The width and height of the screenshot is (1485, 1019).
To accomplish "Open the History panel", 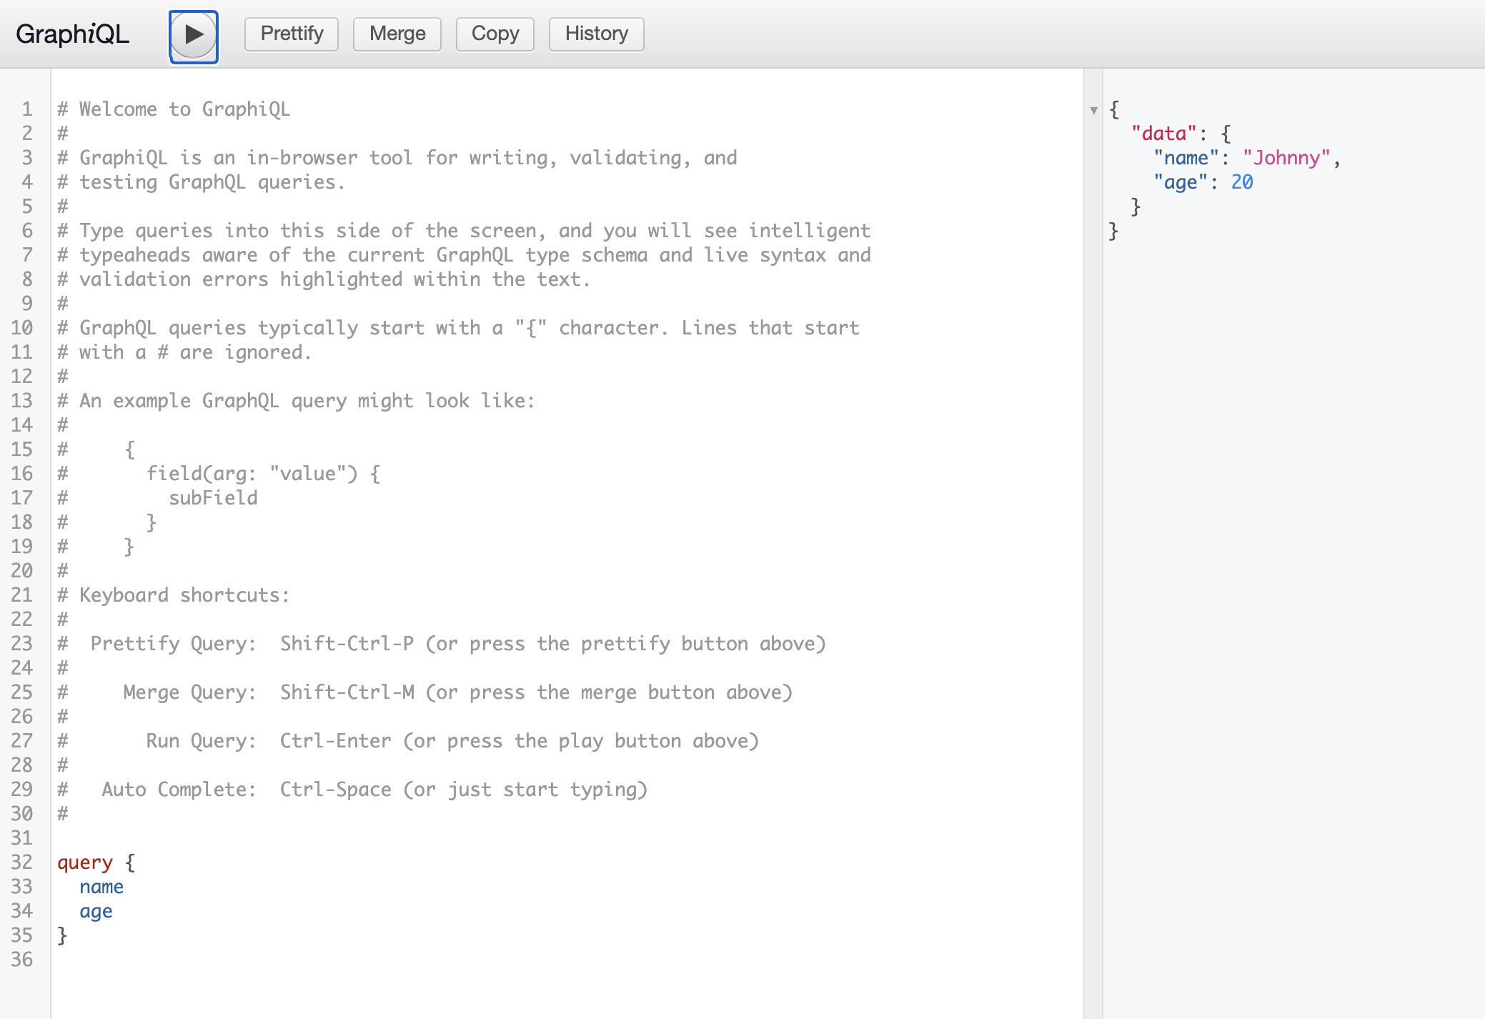I will 596,34.
